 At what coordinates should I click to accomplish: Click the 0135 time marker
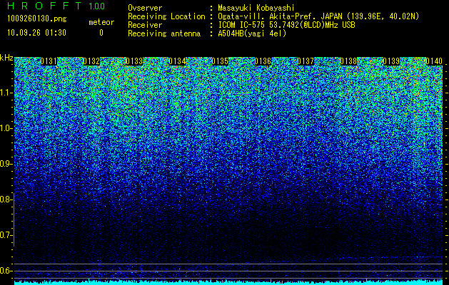220,61
